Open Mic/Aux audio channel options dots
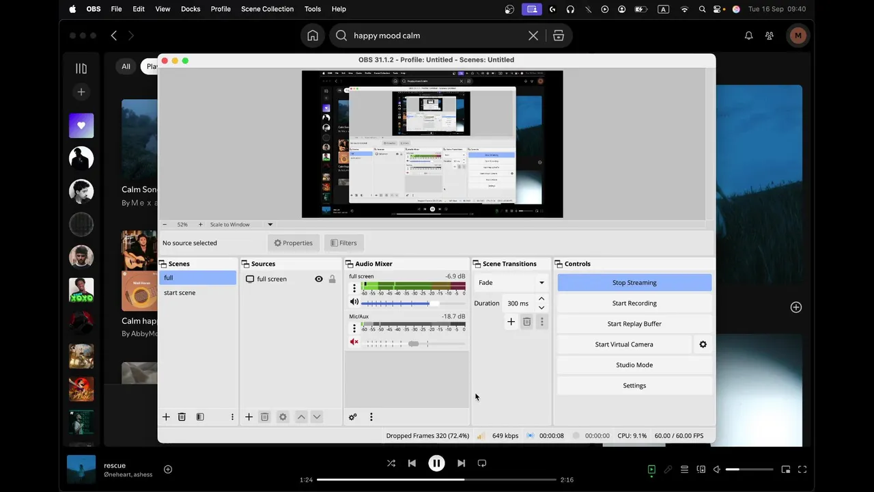Viewport: 874px width, 492px height. [354, 329]
